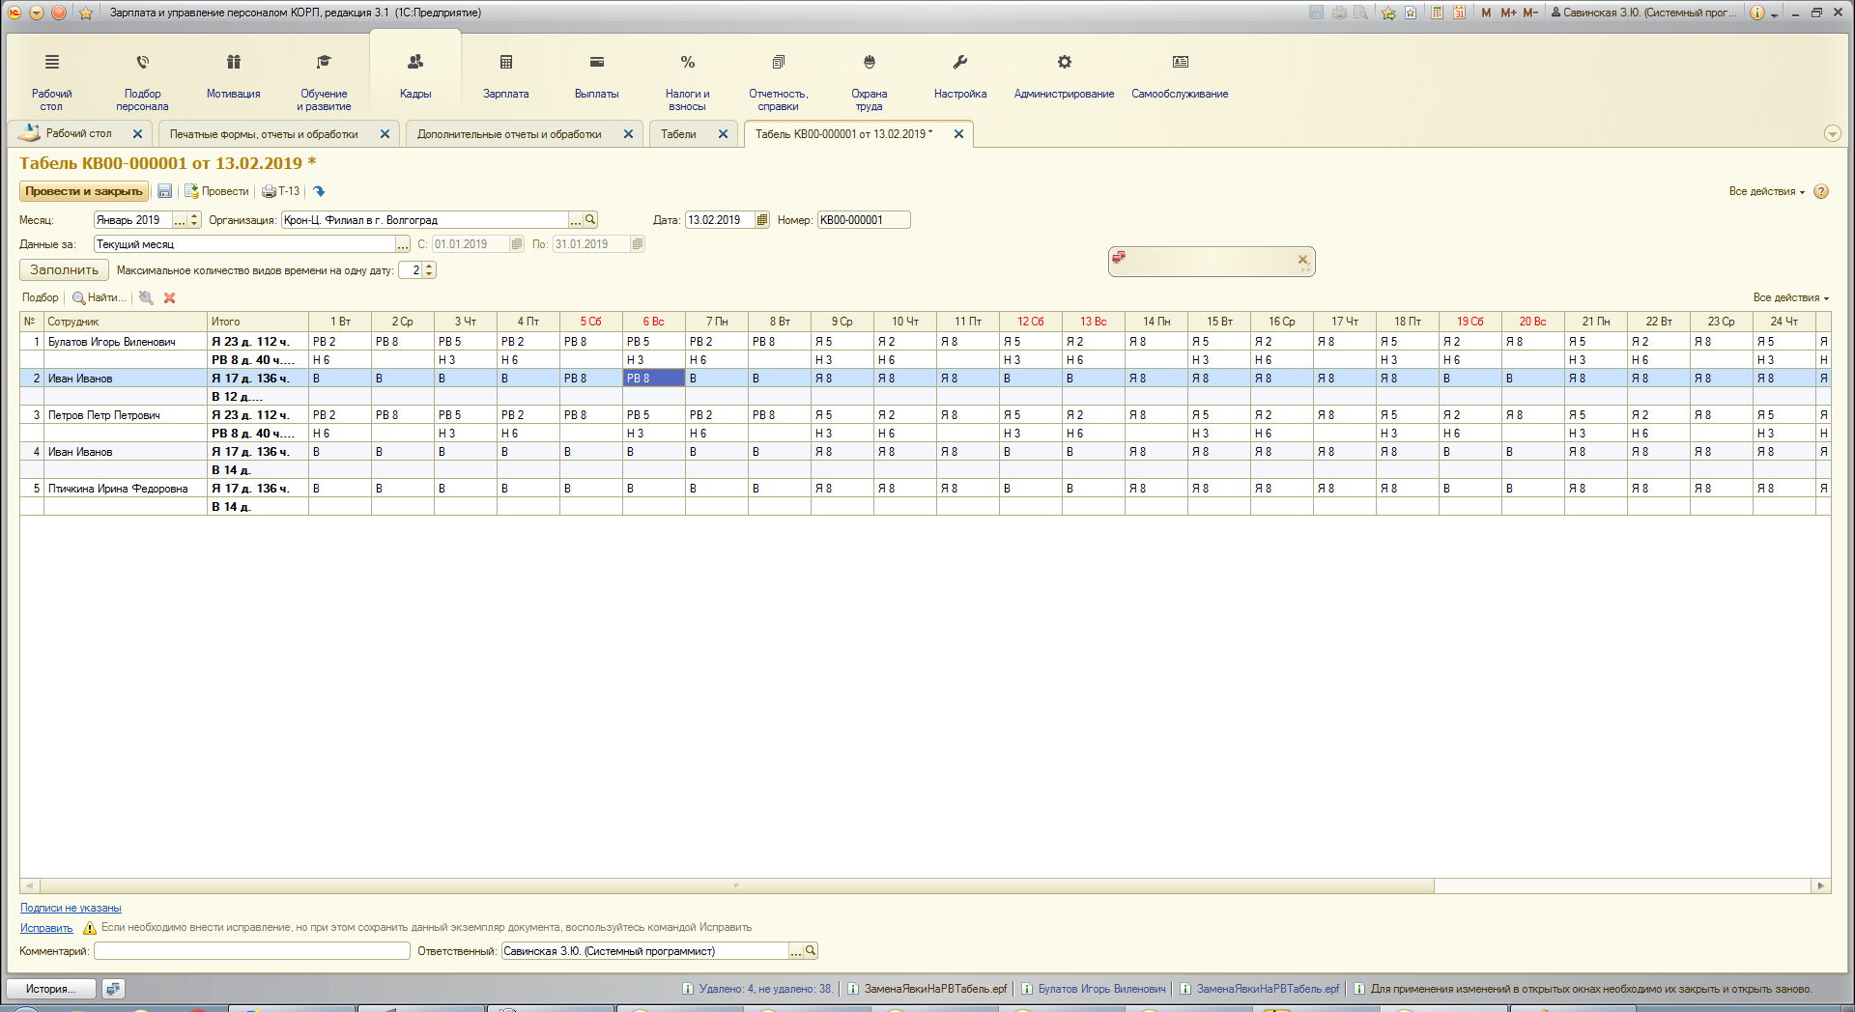
Task: Click the Заполнить button
Action: pyautogui.click(x=64, y=270)
